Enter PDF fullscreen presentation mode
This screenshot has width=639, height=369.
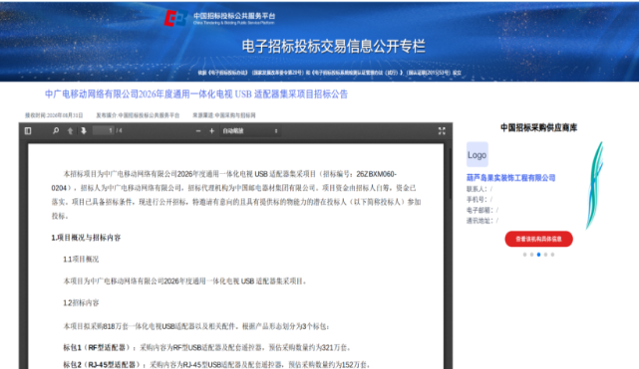point(442,131)
